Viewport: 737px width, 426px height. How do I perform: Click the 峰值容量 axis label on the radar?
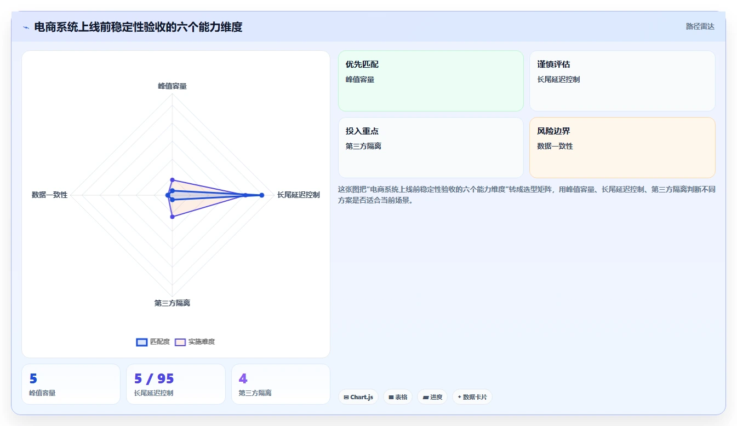point(172,86)
